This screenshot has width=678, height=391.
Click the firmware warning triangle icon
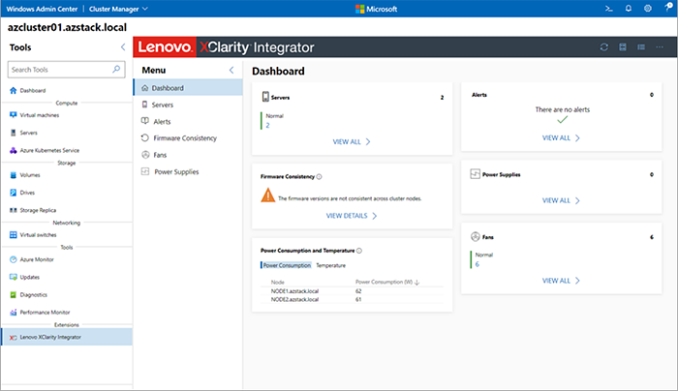pos(267,195)
